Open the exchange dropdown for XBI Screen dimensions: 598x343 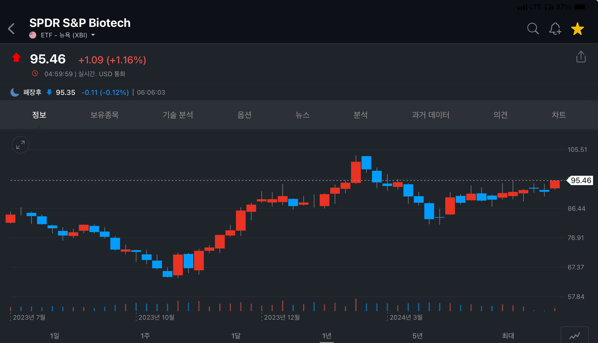[x=93, y=35]
